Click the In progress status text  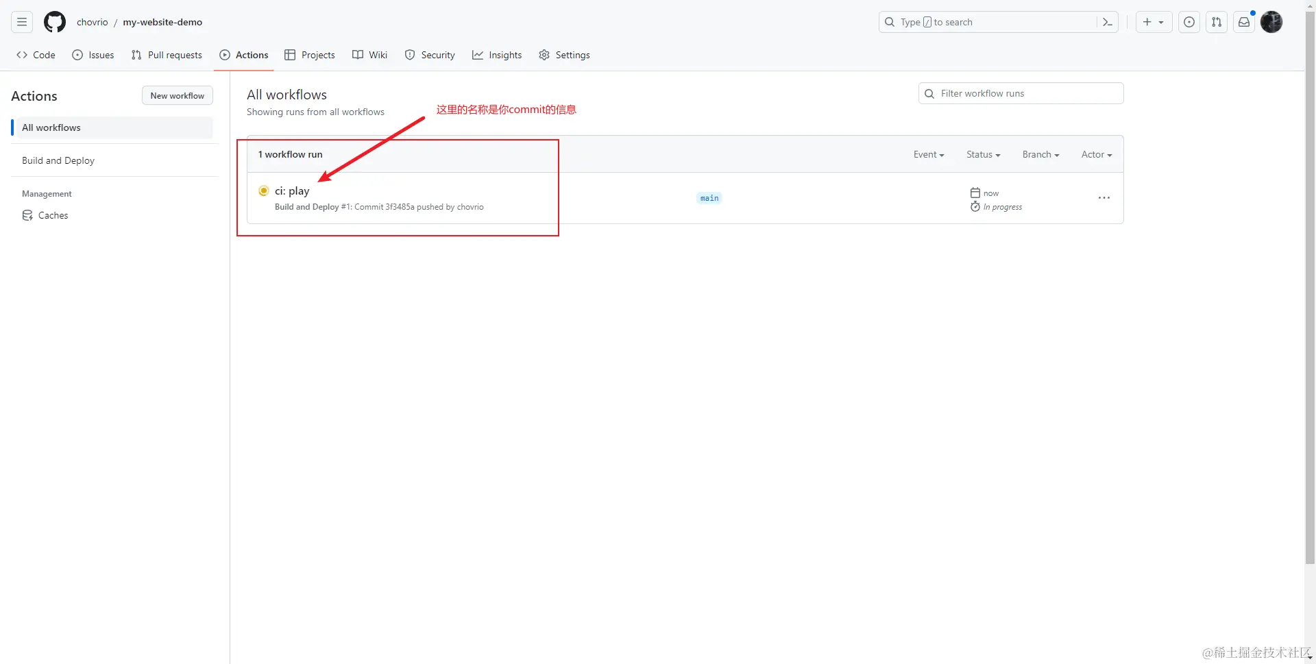click(1003, 207)
